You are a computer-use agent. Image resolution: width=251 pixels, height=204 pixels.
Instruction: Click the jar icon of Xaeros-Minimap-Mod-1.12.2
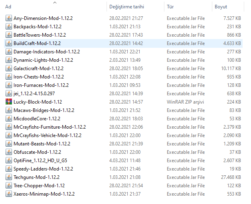(x=9, y=194)
